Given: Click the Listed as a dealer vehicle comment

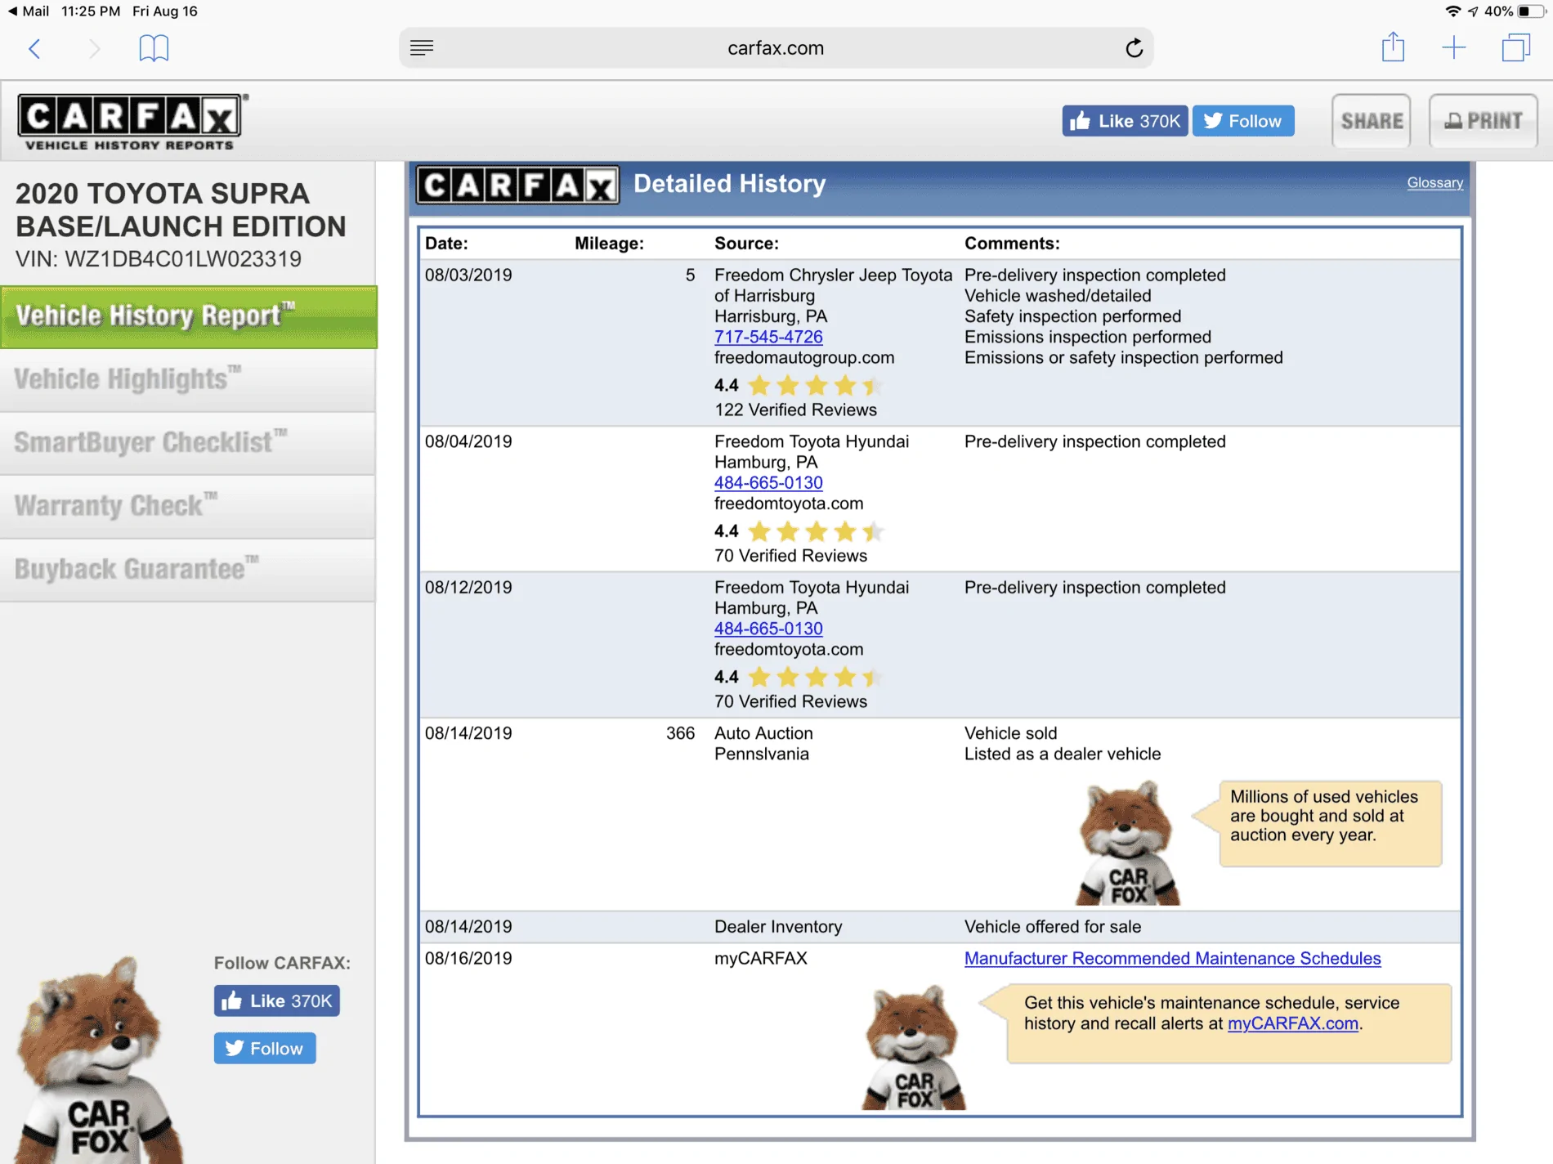Looking at the screenshot, I should (1063, 754).
